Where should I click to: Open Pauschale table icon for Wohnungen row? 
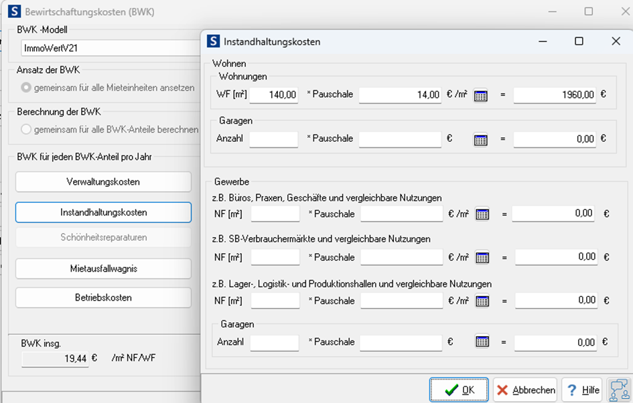[x=480, y=96]
